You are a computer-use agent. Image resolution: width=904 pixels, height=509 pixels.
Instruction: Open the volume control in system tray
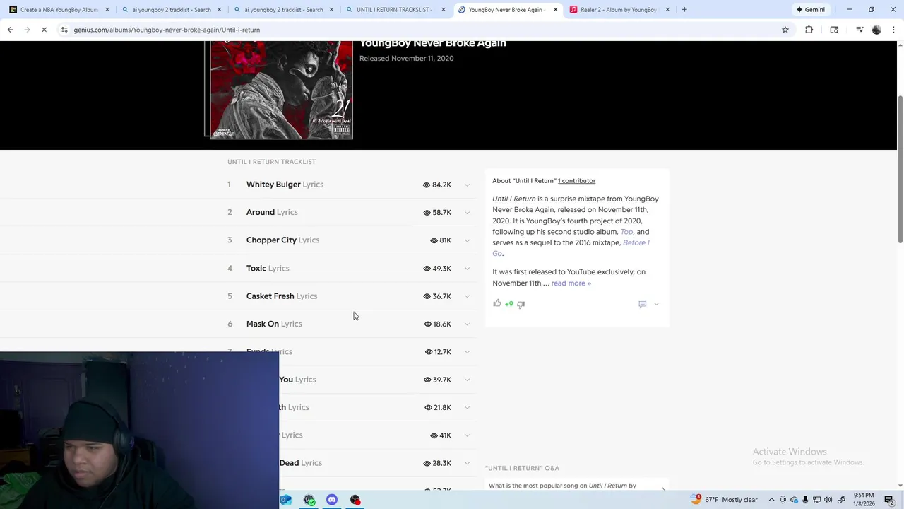(x=828, y=500)
